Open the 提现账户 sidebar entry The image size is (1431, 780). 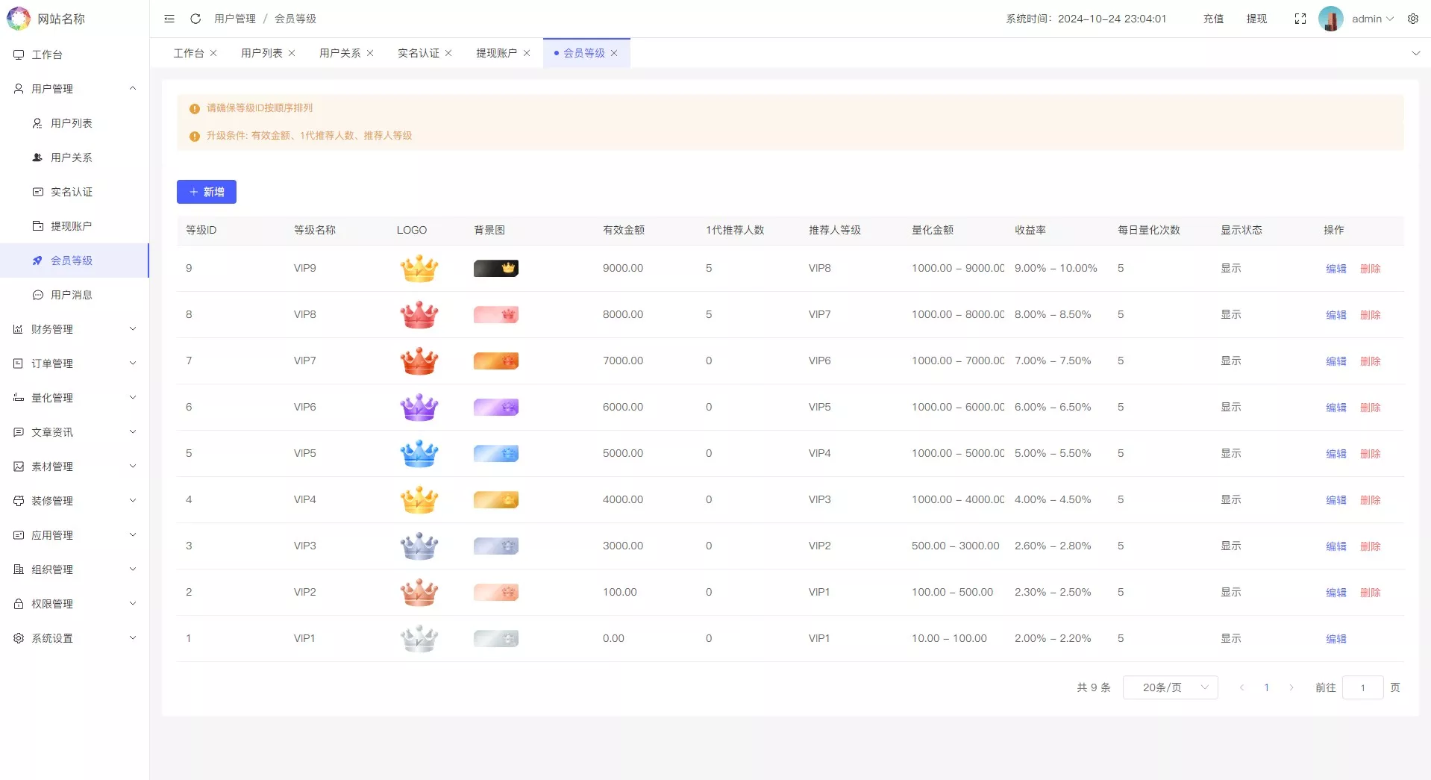72,225
